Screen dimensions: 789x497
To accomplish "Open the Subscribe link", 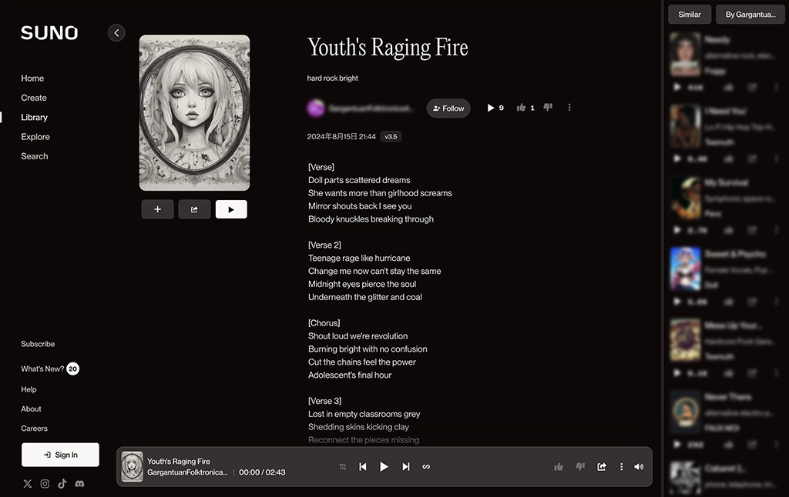I will point(38,344).
